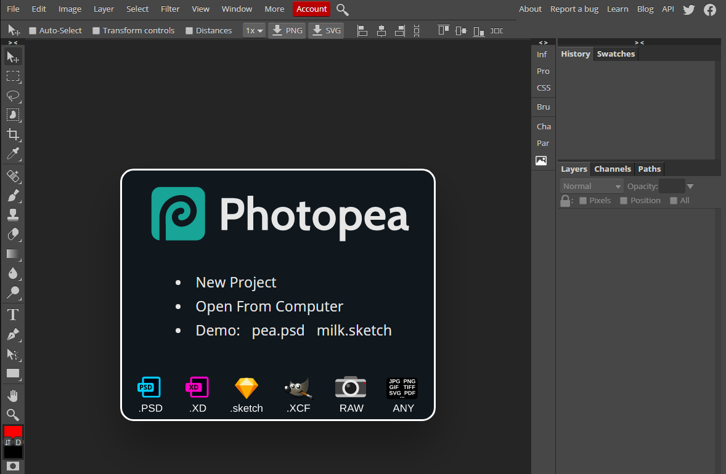Select the Object Selection tool
726x474 pixels.
[x=13, y=115]
